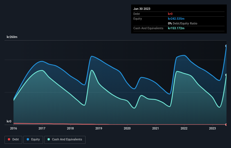
Task: Click the 2023 x-axis label
Action: (x=212, y=128)
